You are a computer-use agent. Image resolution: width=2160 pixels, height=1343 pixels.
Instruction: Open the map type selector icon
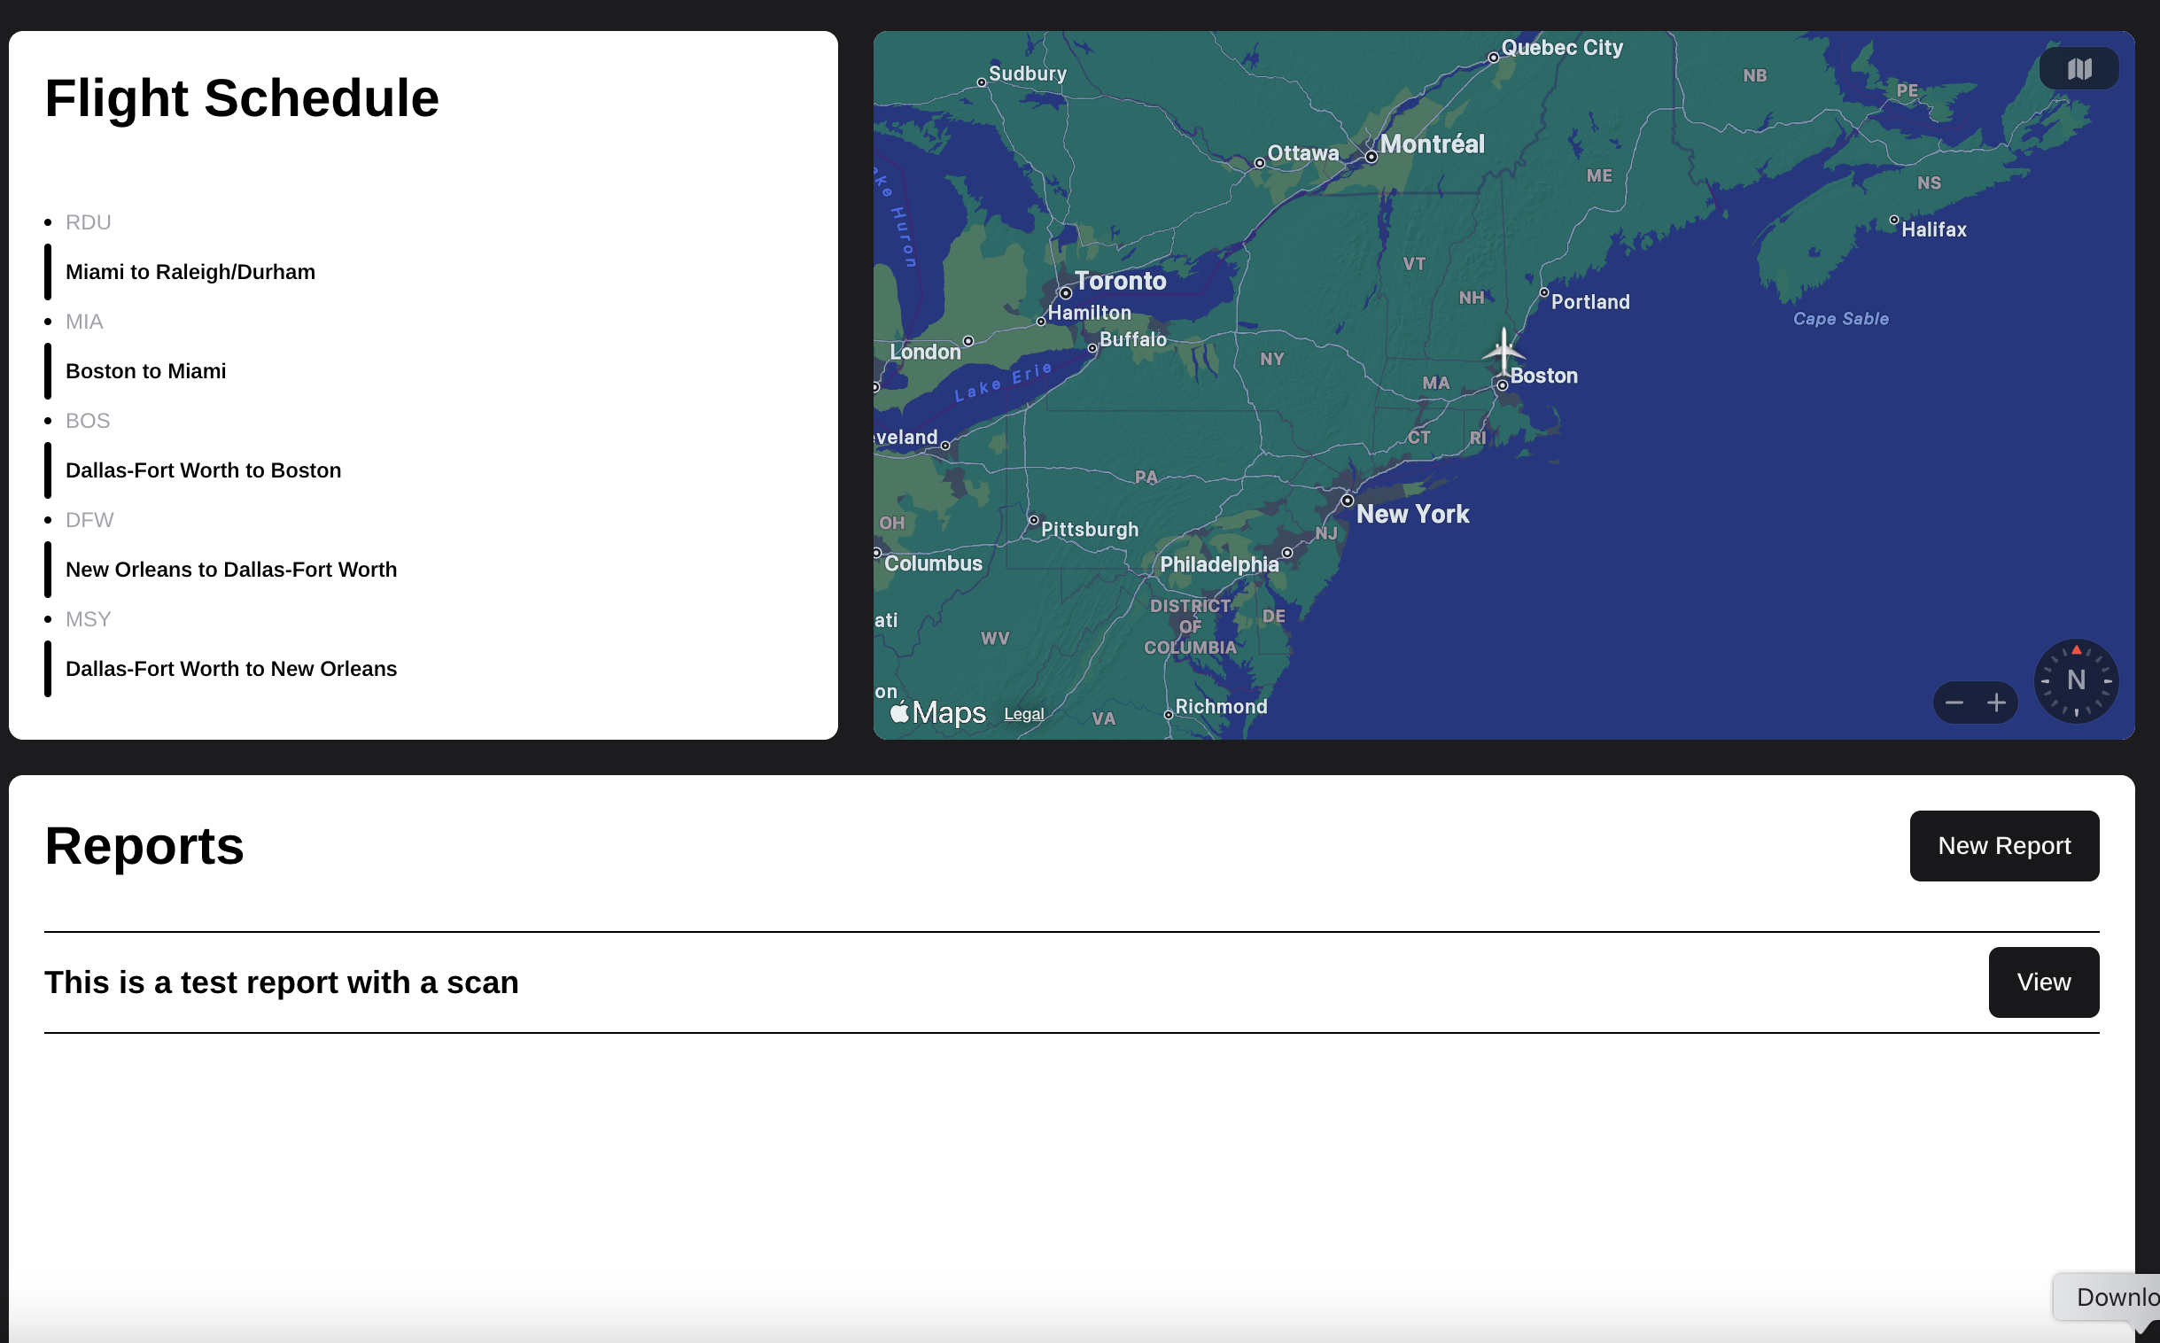click(2078, 69)
